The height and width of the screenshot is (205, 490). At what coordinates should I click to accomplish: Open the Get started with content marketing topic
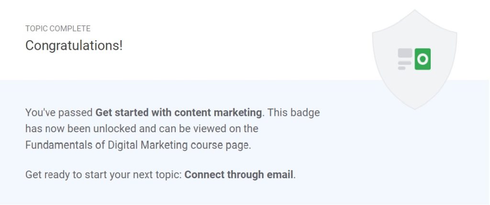coord(178,113)
